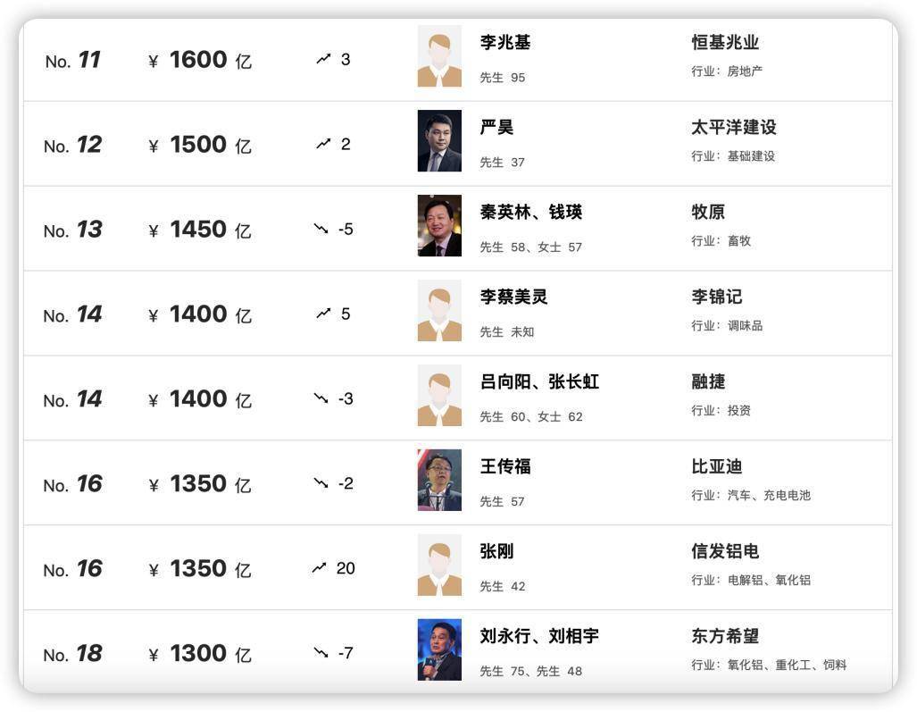View 王传福's portrait thumbnail
The image size is (917, 712).
click(x=439, y=481)
